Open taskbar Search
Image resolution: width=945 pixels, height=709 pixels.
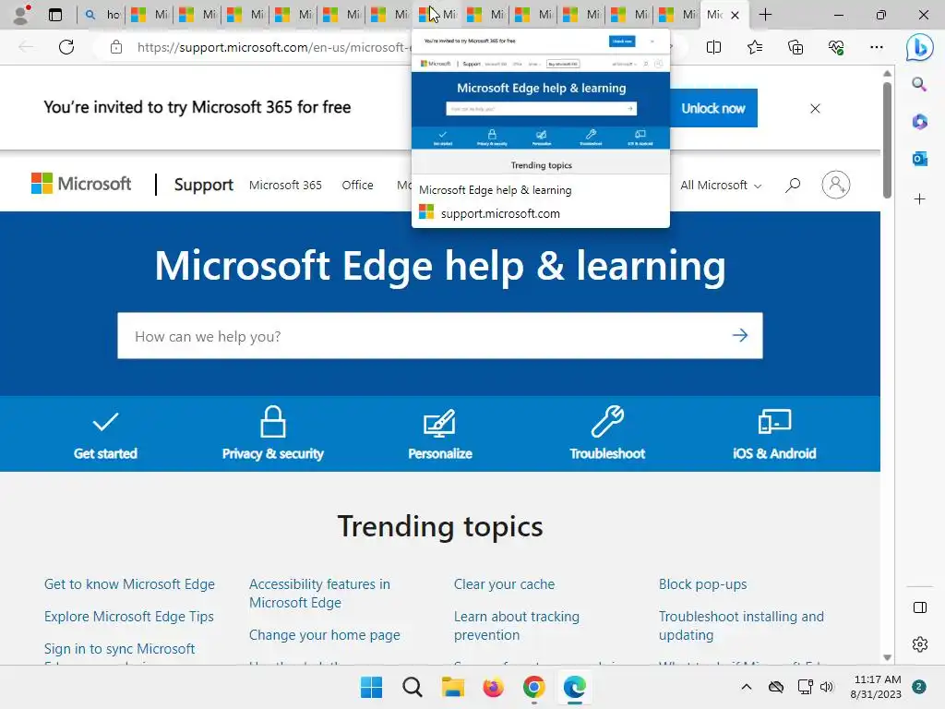pyautogui.click(x=413, y=687)
